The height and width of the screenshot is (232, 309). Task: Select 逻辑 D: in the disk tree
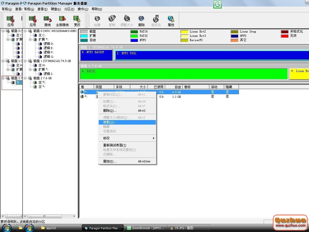point(49,44)
